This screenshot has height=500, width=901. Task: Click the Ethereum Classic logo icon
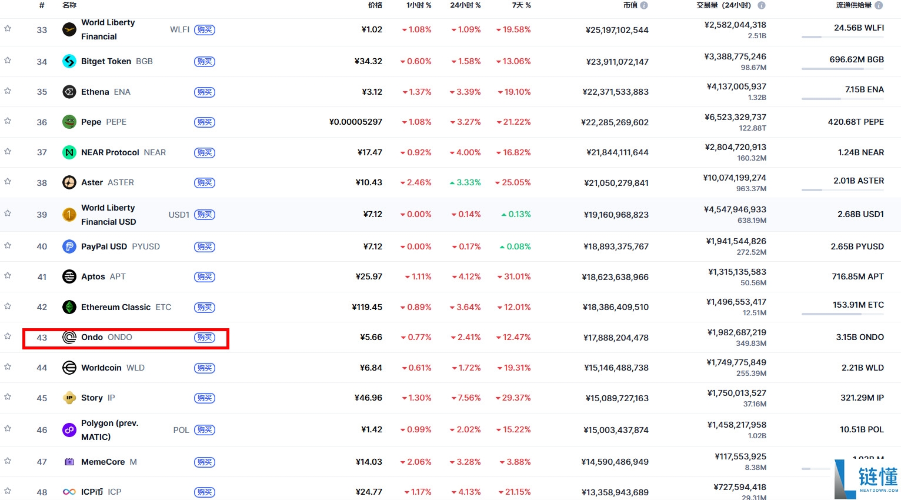point(69,307)
